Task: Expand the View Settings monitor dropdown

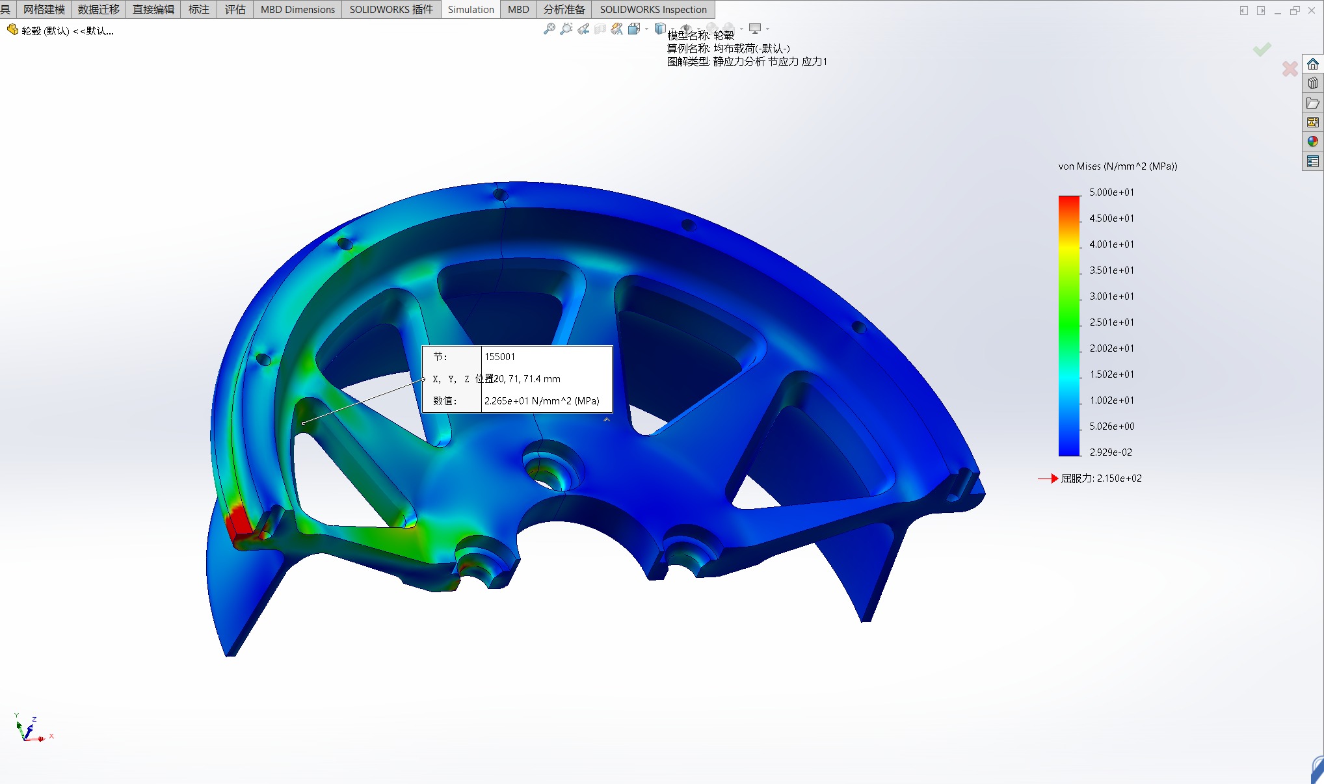Action: 768,29
